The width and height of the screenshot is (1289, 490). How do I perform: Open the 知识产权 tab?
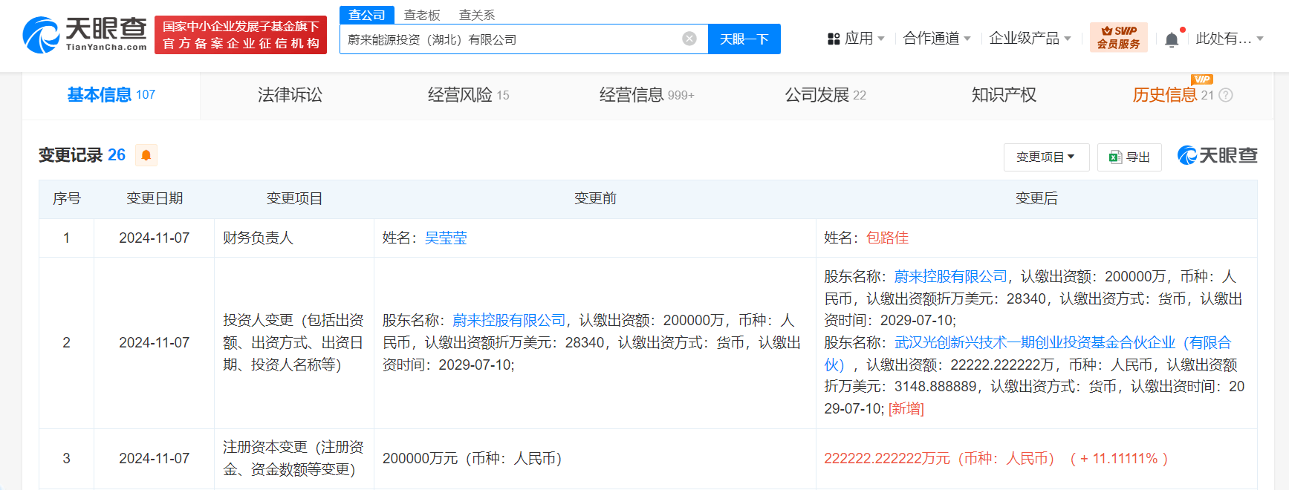click(1004, 95)
